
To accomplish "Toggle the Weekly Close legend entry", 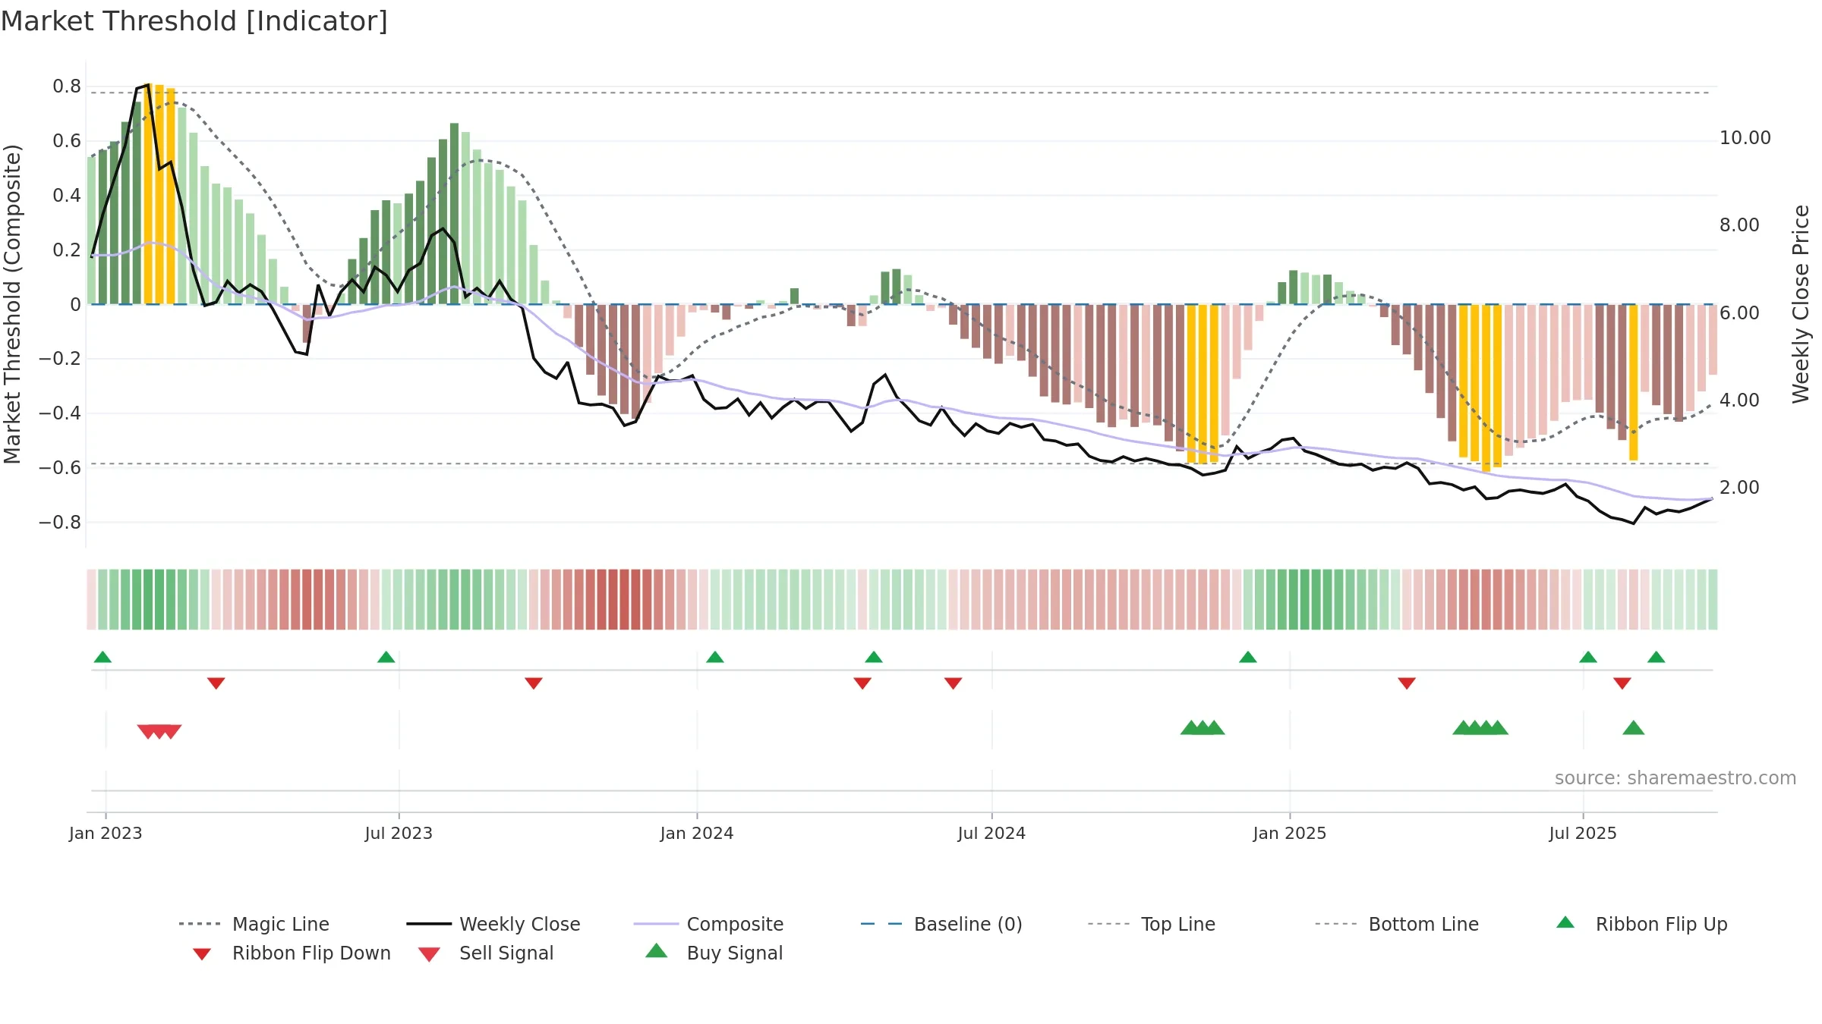I will tap(493, 924).
